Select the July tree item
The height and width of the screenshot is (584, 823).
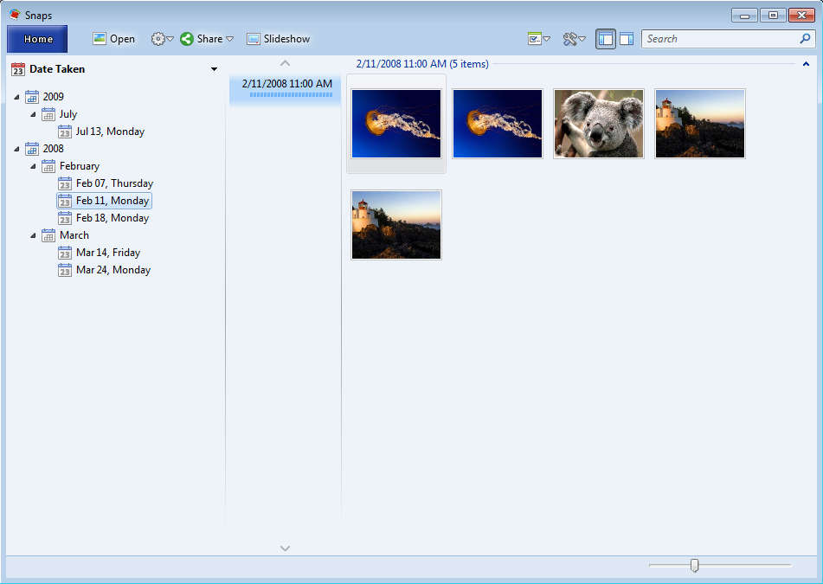[x=68, y=114]
